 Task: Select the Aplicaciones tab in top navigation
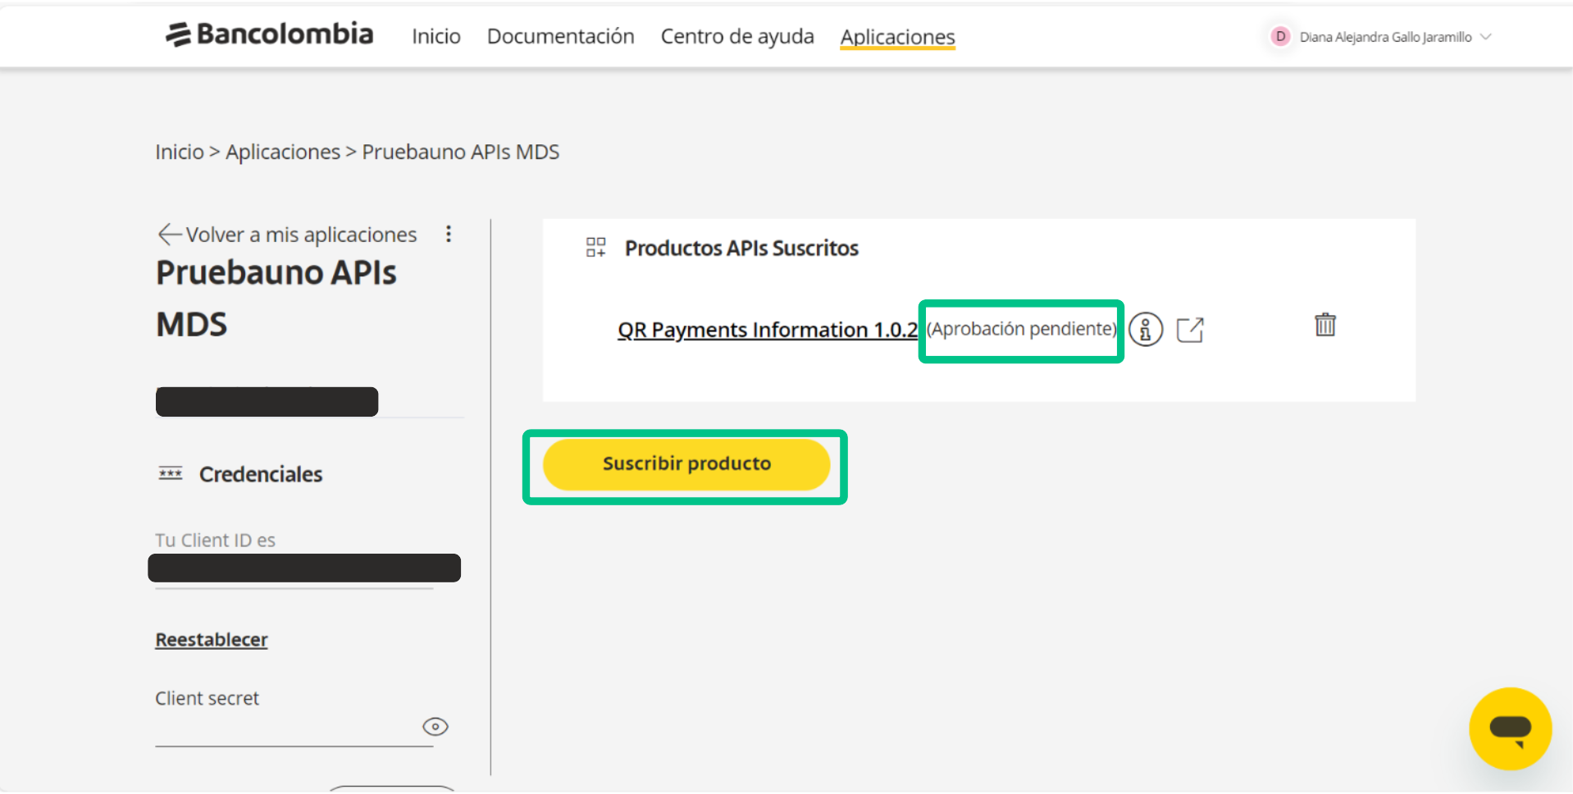point(897,37)
